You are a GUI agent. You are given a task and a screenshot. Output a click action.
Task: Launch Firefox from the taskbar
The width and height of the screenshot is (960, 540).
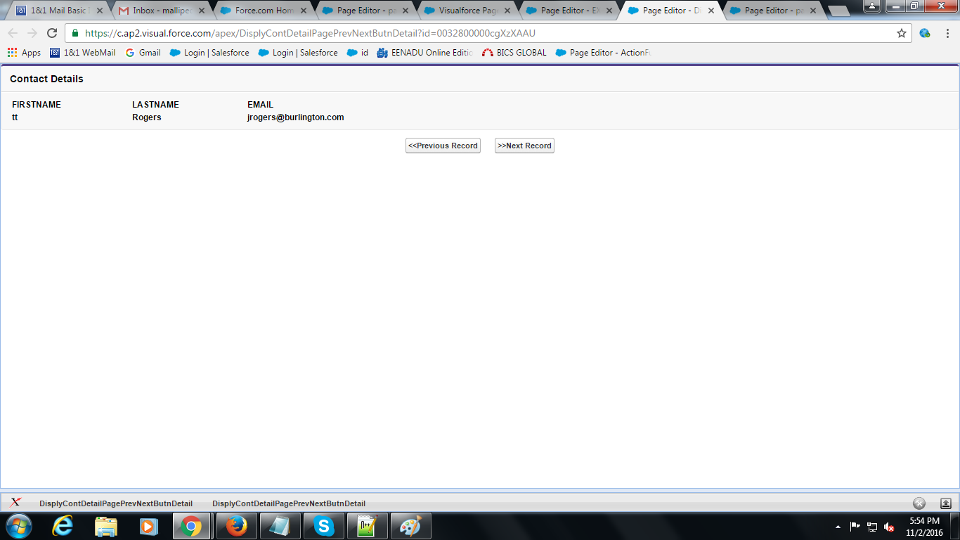click(236, 525)
